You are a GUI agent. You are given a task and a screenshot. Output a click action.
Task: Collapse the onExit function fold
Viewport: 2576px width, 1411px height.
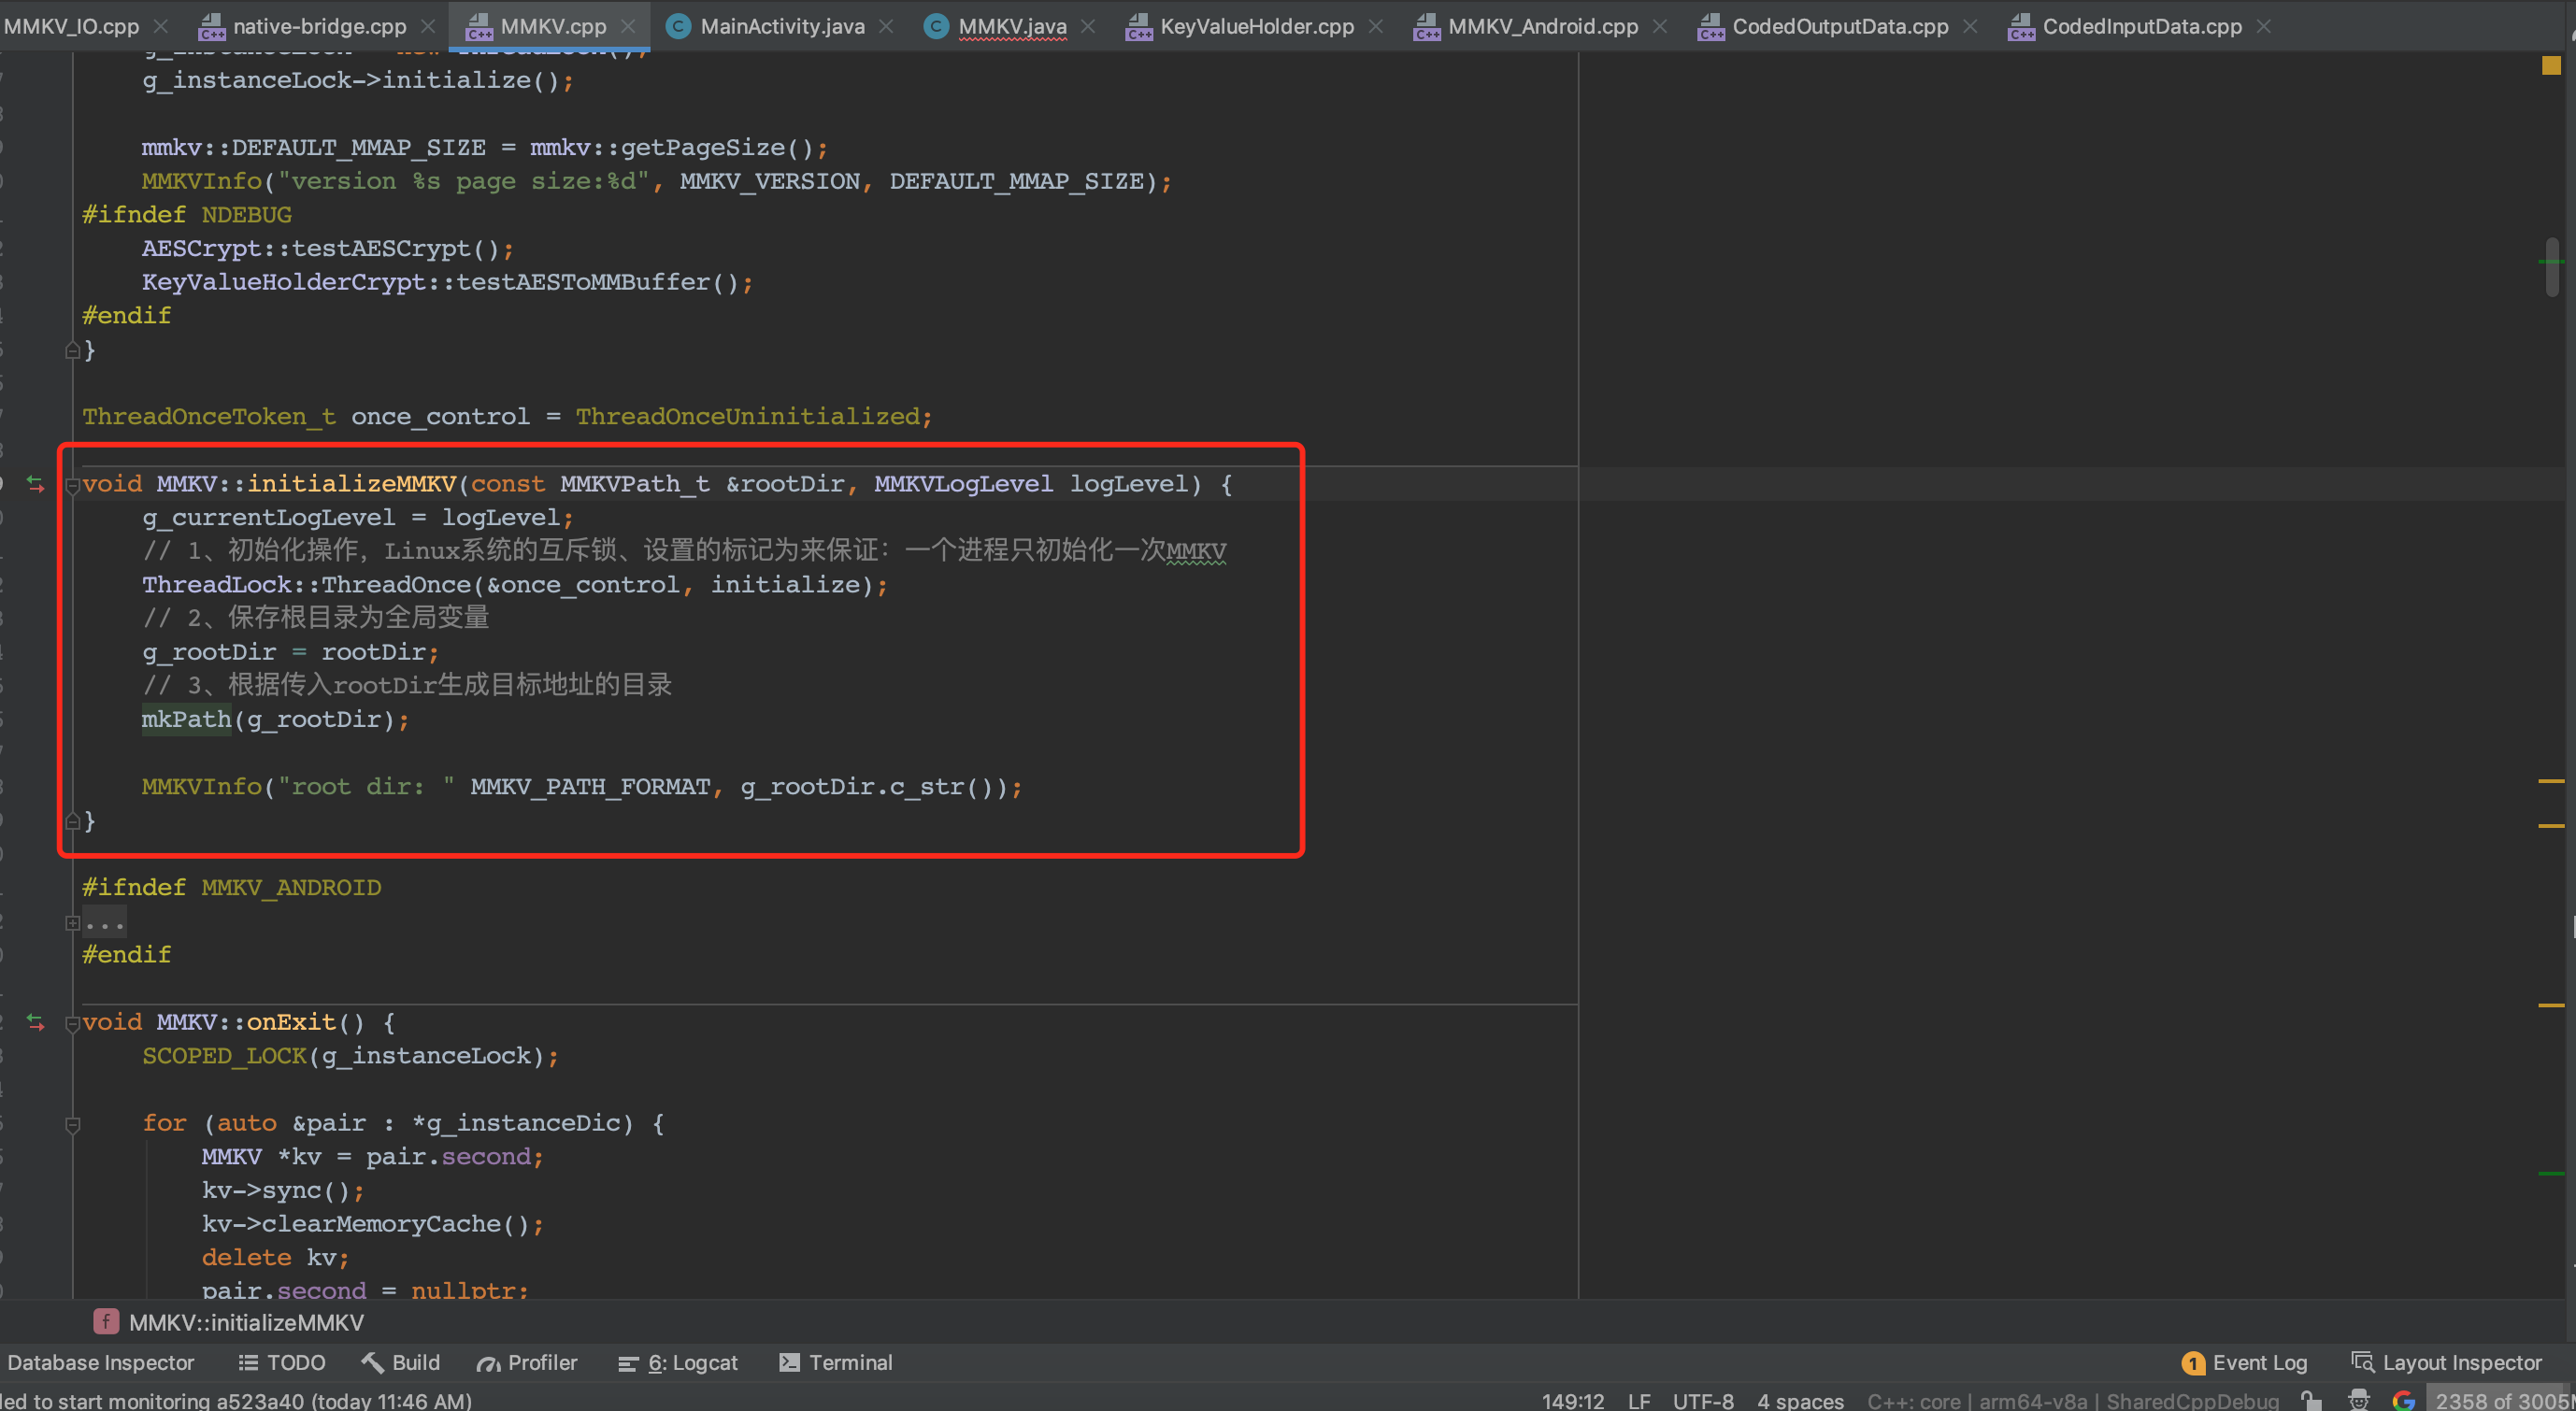72,1023
